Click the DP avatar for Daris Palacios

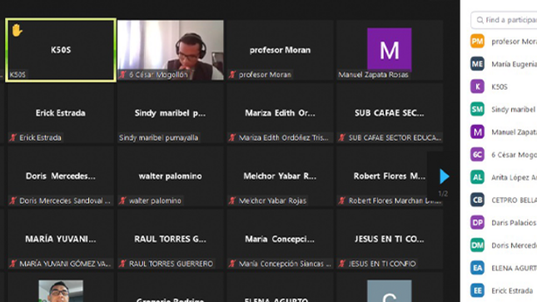[x=477, y=223]
